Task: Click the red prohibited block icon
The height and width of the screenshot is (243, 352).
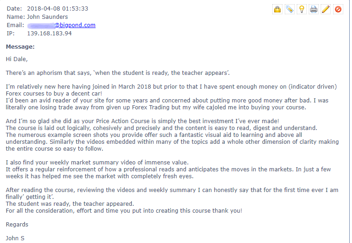Action: tap(338, 9)
